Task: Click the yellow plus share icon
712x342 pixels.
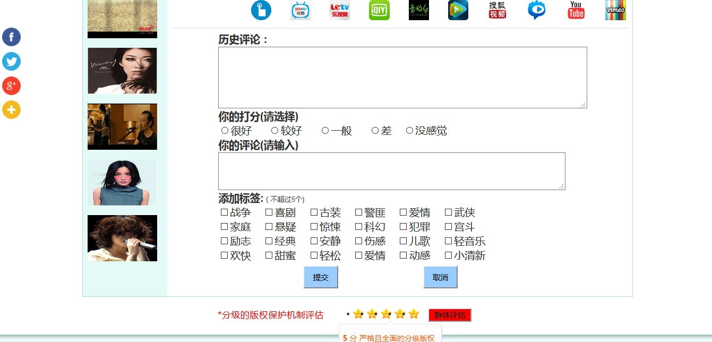Action: click(11, 110)
